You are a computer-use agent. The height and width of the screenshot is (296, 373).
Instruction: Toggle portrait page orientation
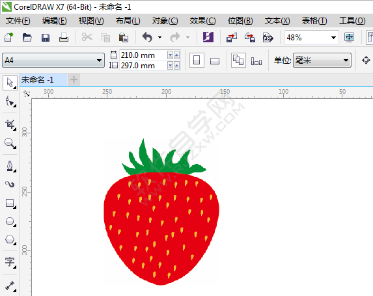coord(197,60)
